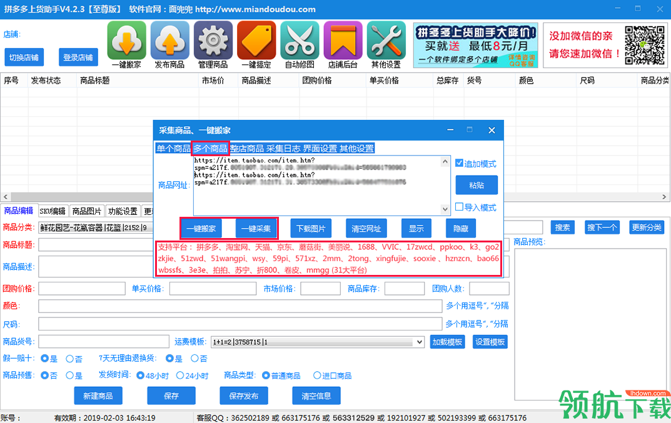
Task: Switch to 整店商品 tab
Action: (x=247, y=149)
